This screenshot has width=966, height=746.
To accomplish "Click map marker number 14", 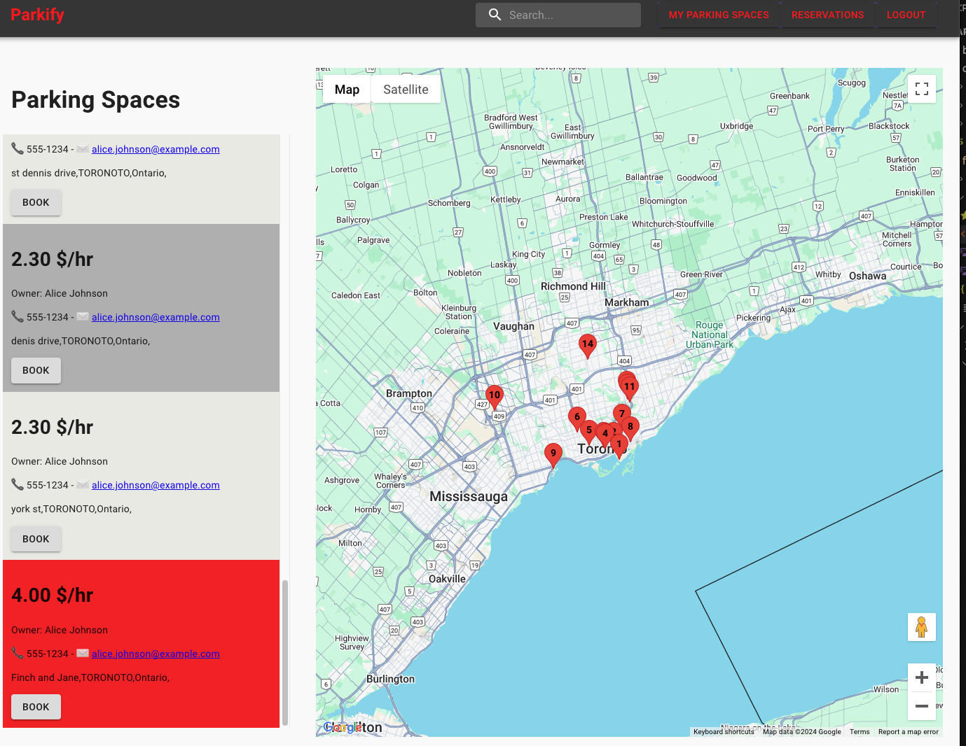I will coord(587,344).
